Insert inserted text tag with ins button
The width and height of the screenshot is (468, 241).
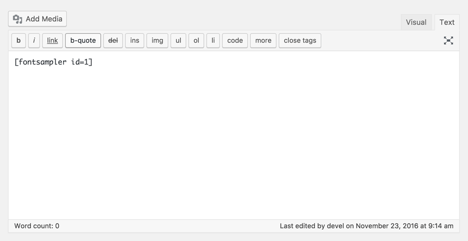pyautogui.click(x=135, y=40)
